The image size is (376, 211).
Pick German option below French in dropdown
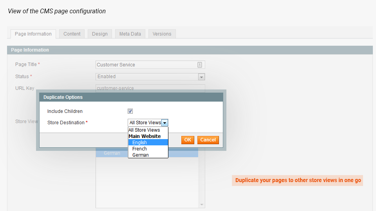coord(140,155)
